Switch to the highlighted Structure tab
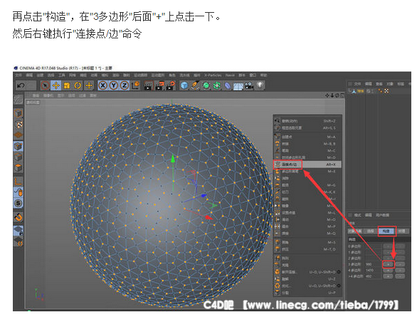417x317 pixels. tap(386, 231)
